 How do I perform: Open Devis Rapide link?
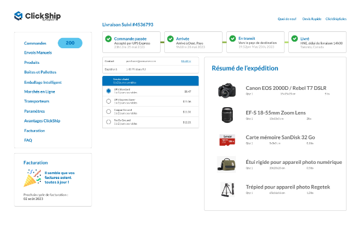pos(312,19)
